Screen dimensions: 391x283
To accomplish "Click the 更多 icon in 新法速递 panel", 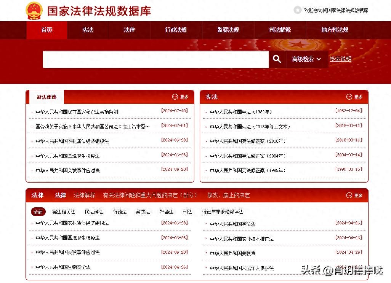I will pyautogui.click(x=175, y=97).
